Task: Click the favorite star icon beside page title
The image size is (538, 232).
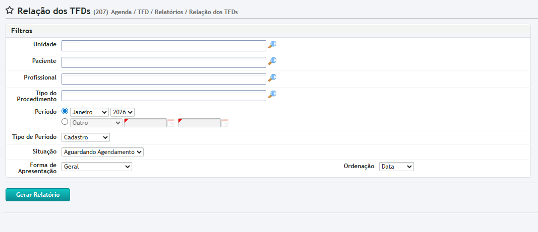Action: coord(9,11)
